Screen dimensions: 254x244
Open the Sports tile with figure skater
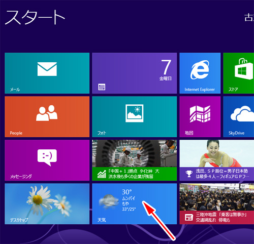click(217, 160)
